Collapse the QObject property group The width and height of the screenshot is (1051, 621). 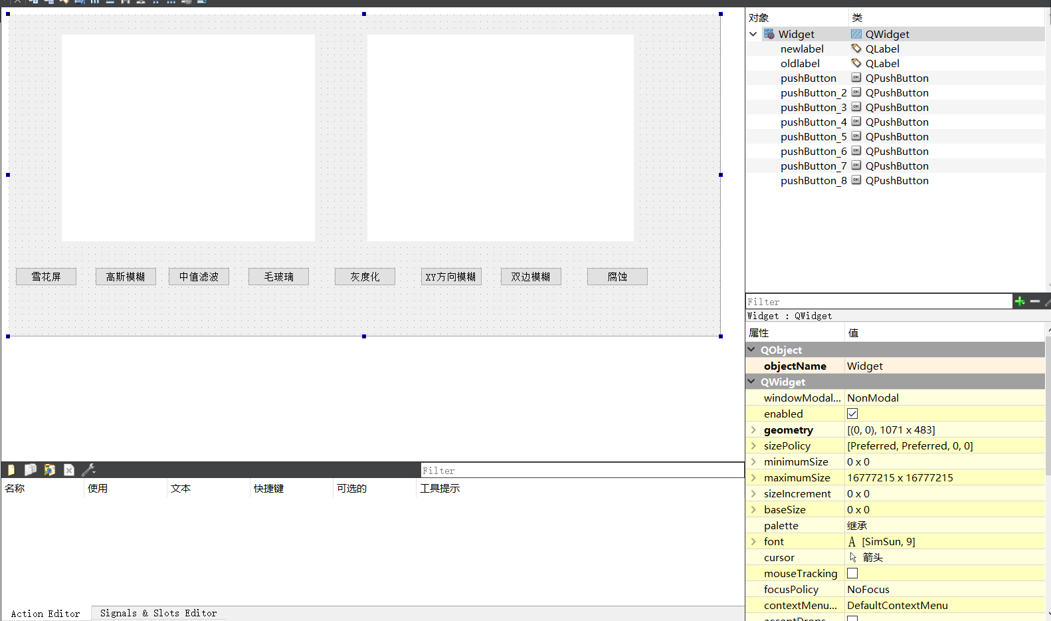coord(751,350)
